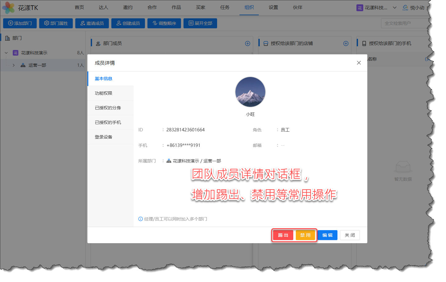The height and width of the screenshot is (282, 446).
Task: Click 邀请成员 toolbar button
Action: coord(92,23)
